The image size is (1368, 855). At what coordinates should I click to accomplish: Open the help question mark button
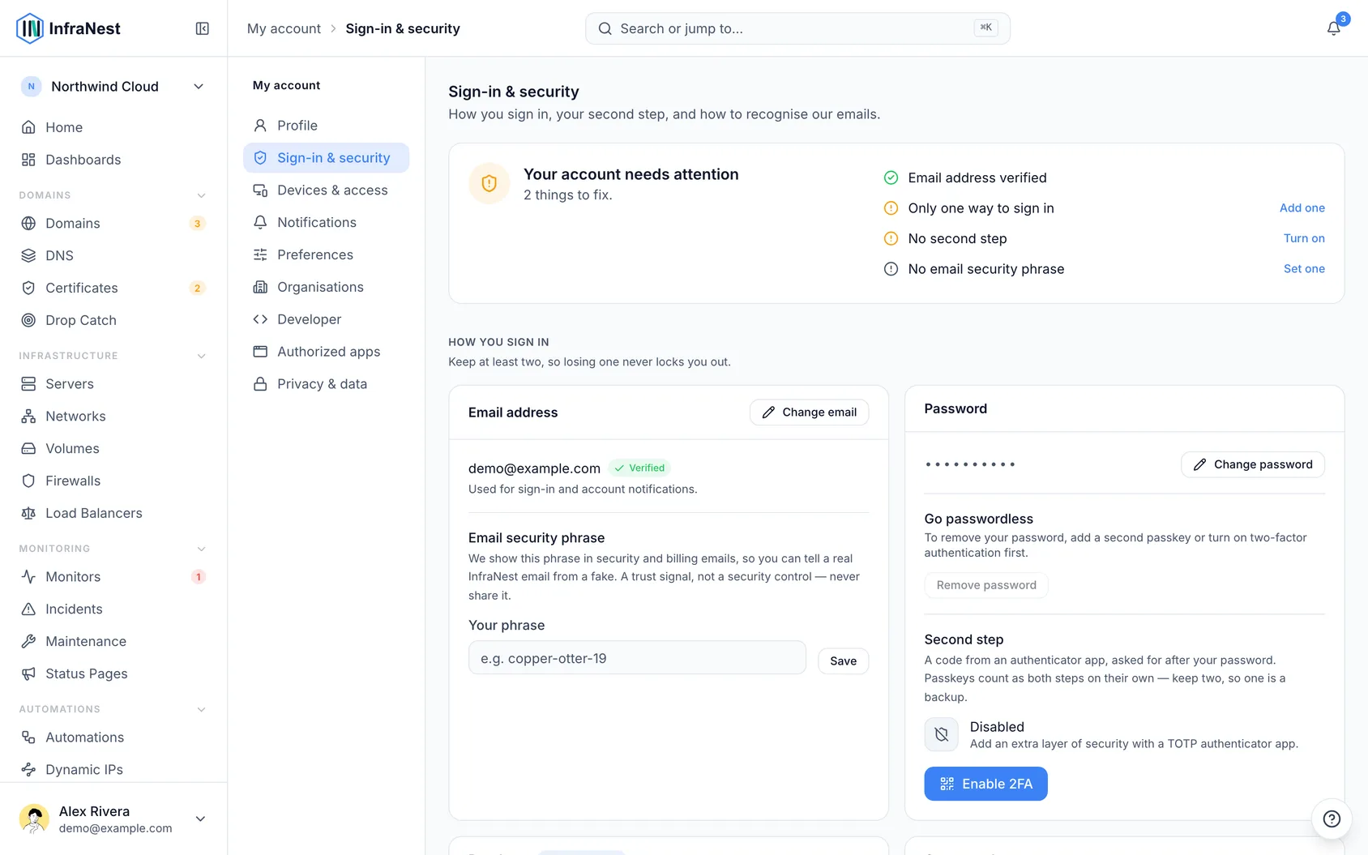[1332, 819]
